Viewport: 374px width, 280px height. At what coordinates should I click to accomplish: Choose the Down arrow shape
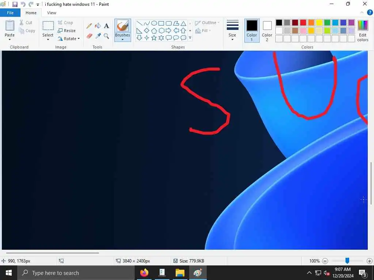tap(140, 38)
